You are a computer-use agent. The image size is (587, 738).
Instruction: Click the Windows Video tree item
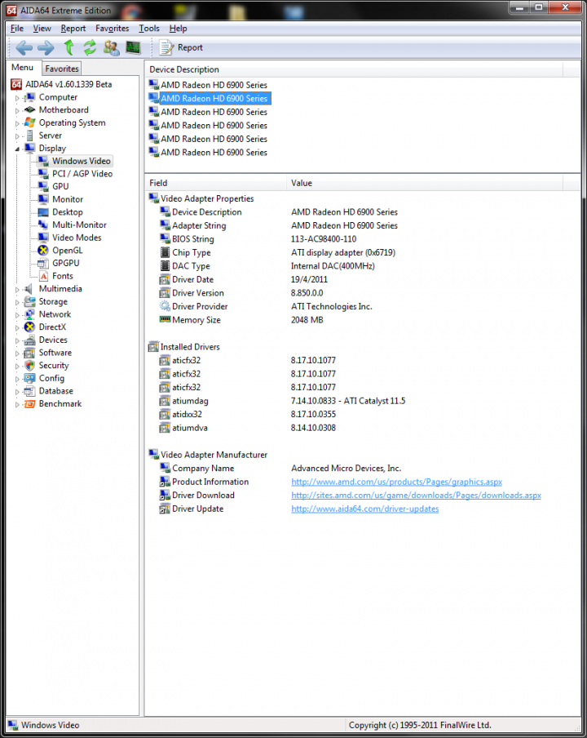click(82, 161)
